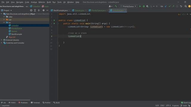This screenshot has width=191, height=107.
Task: Open the File menu
Action: (x=3, y=2)
